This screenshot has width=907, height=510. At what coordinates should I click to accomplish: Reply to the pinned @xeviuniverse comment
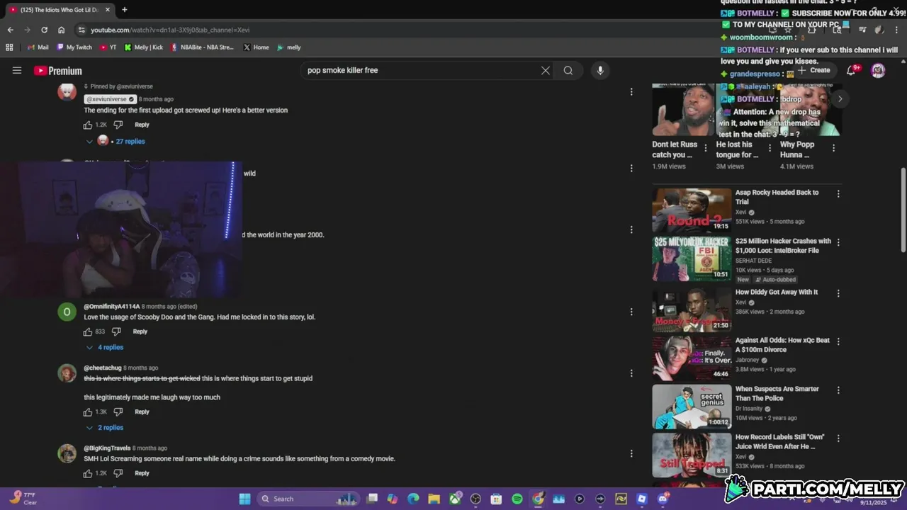point(142,125)
